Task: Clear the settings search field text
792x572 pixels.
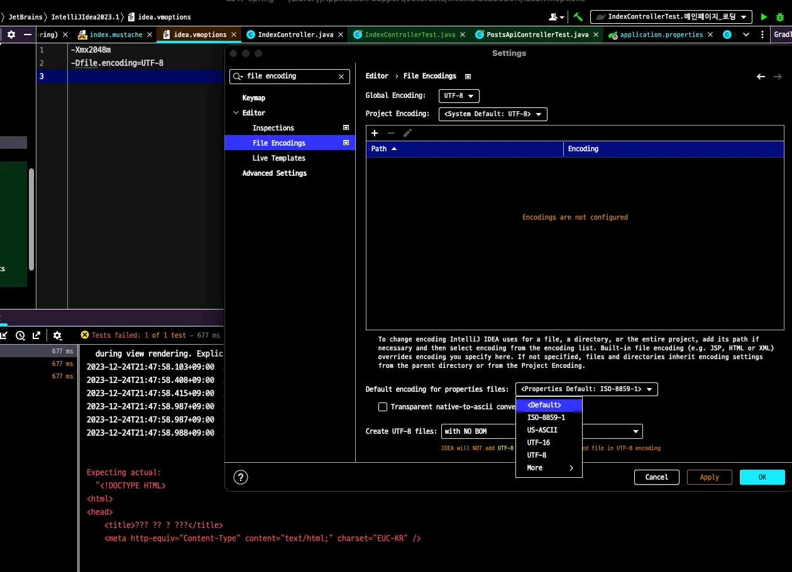Action: 341,77
